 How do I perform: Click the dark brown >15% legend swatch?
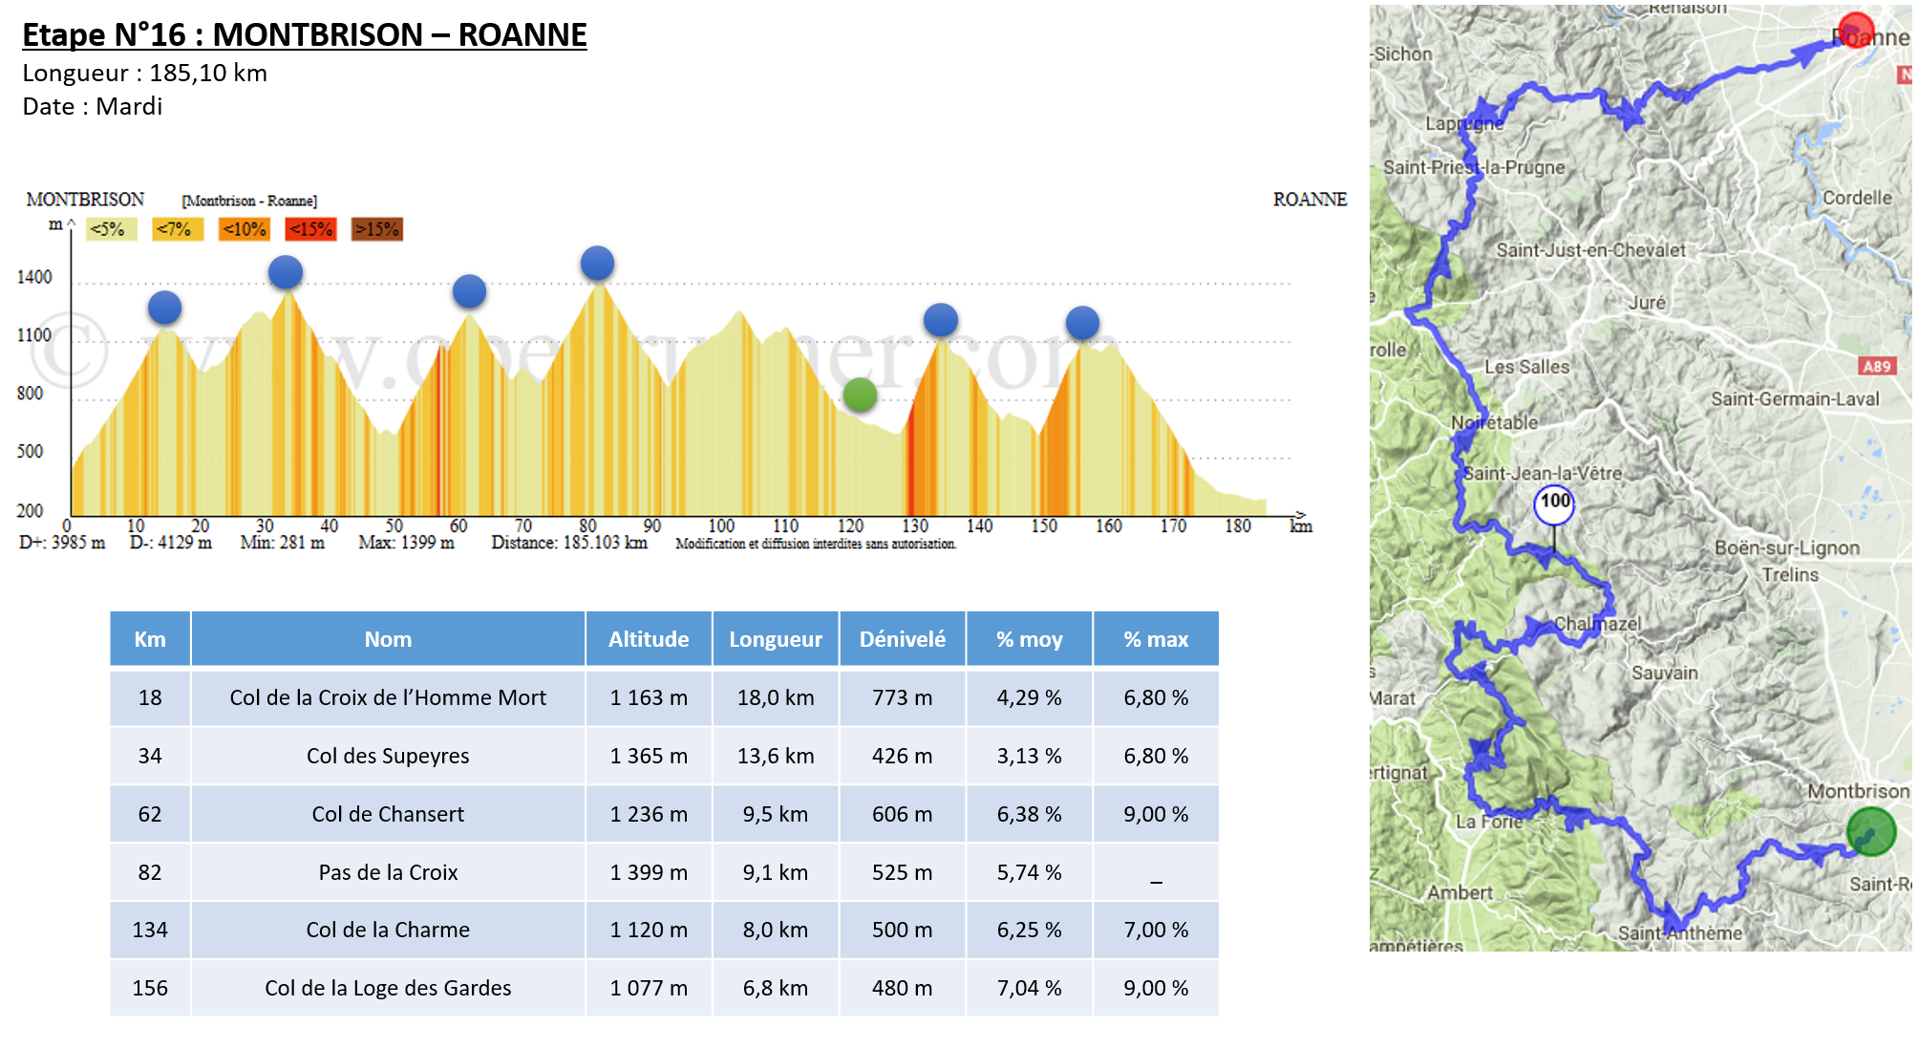377,229
